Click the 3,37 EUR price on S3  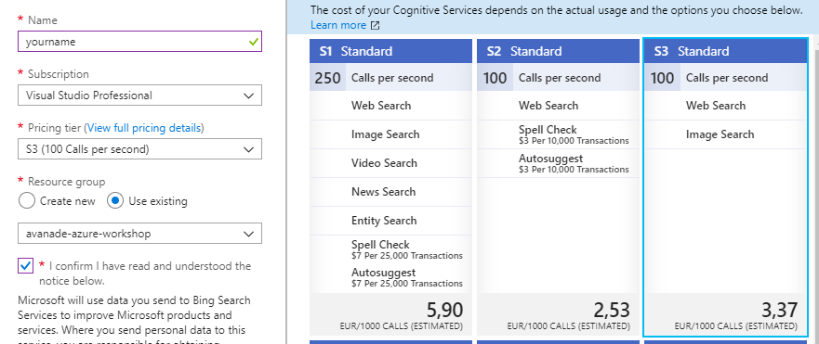click(779, 310)
